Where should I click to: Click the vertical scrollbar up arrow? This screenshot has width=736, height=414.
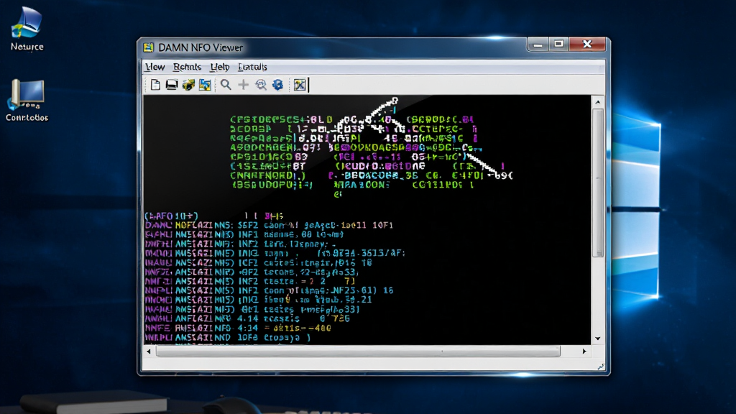[597, 102]
